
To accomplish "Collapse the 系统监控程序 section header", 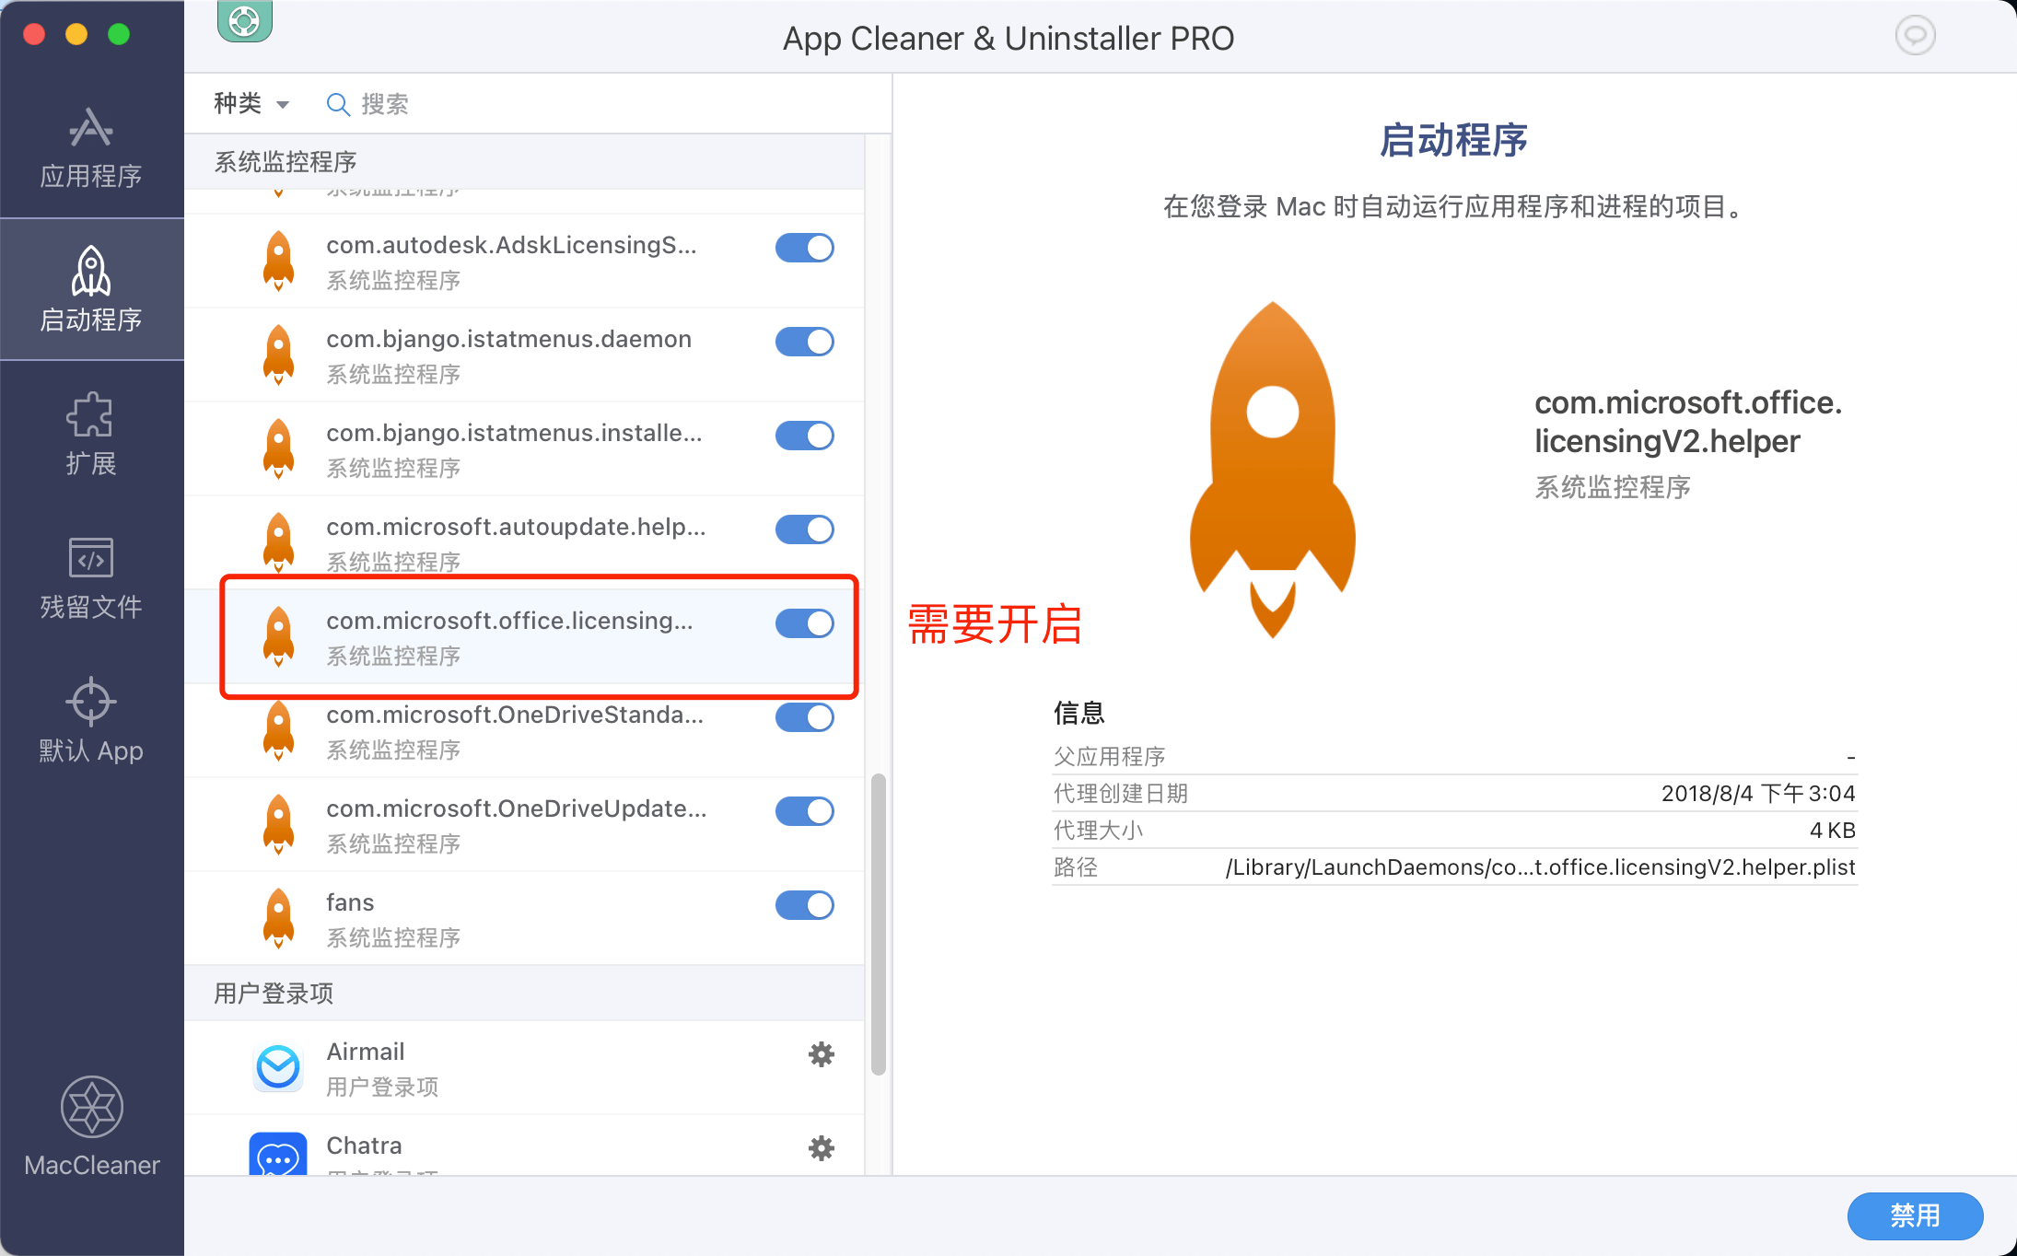I will (x=286, y=162).
